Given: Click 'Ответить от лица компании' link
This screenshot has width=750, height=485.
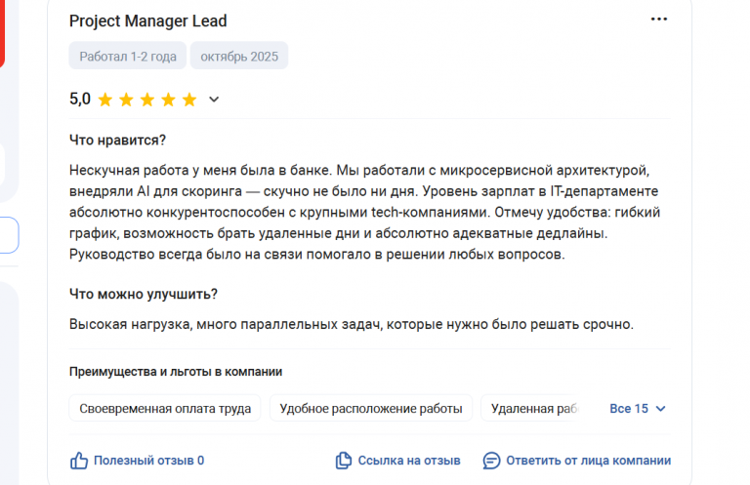Looking at the screenshot, I should tap(588, 461).
